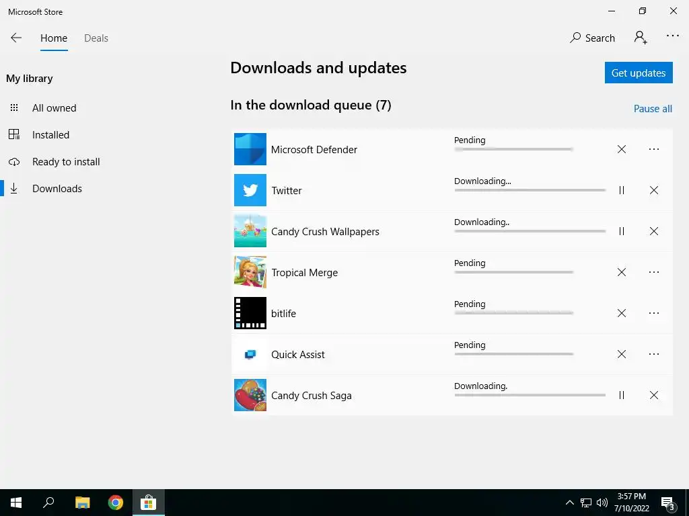689x516 pixels.
Task: Cancel bitlife download
Action: [621, 313]
